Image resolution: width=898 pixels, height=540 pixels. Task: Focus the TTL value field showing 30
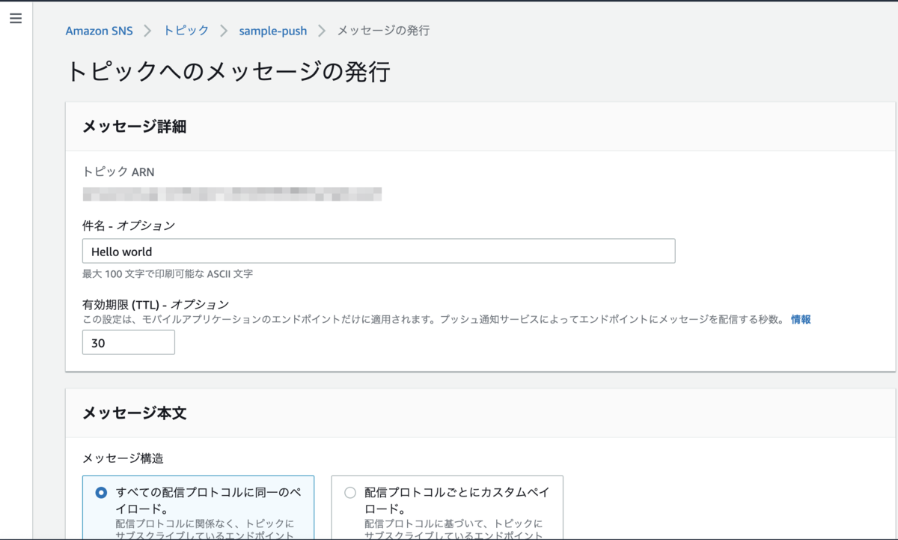(128, 342)
